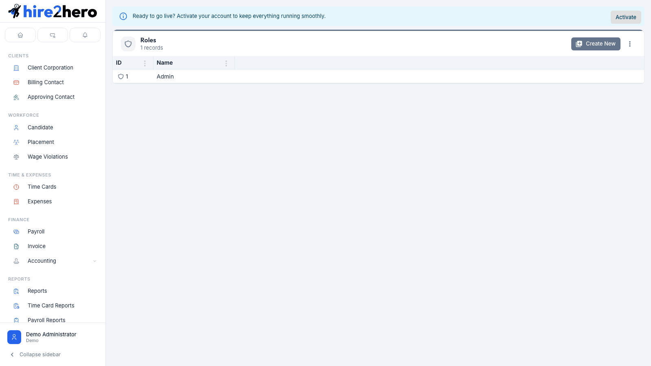Open the home icon button in sidebar
Image resolution: width=651 pixels, height=366 pixels.
20,35
